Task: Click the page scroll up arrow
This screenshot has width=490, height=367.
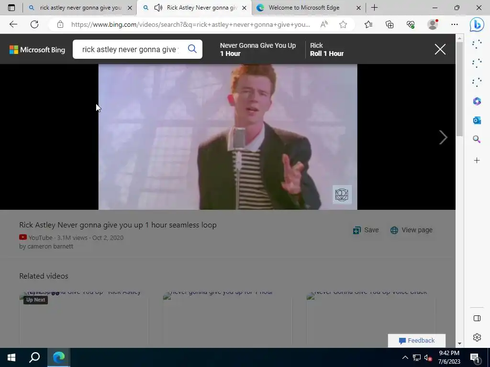Action: 459,38
